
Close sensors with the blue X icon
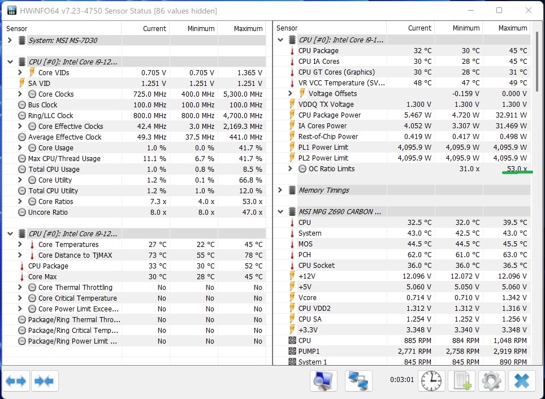click(522, 381)
